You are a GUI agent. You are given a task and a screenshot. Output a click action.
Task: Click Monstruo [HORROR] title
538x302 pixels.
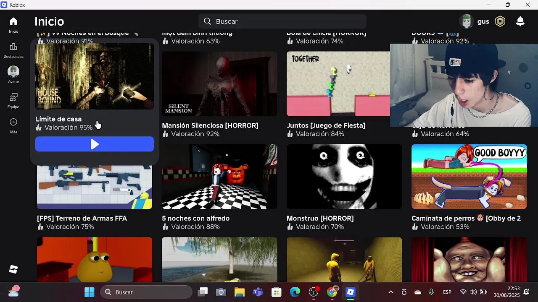[320, 219]
